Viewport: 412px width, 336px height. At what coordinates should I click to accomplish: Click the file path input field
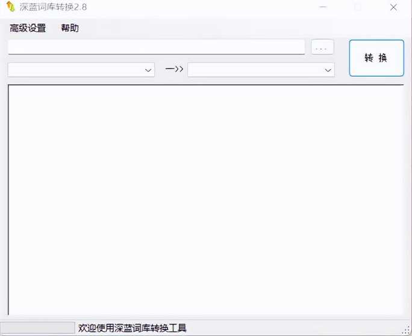tap(156, 47)
